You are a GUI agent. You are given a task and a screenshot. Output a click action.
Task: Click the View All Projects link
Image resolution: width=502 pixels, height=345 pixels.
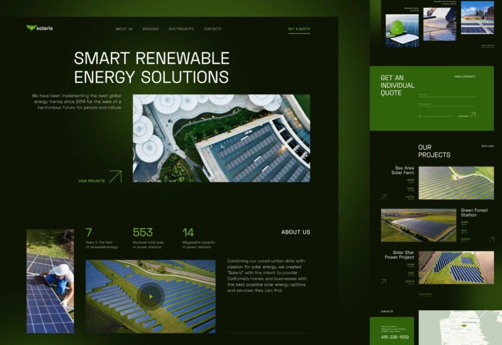(x=425, y=294)
